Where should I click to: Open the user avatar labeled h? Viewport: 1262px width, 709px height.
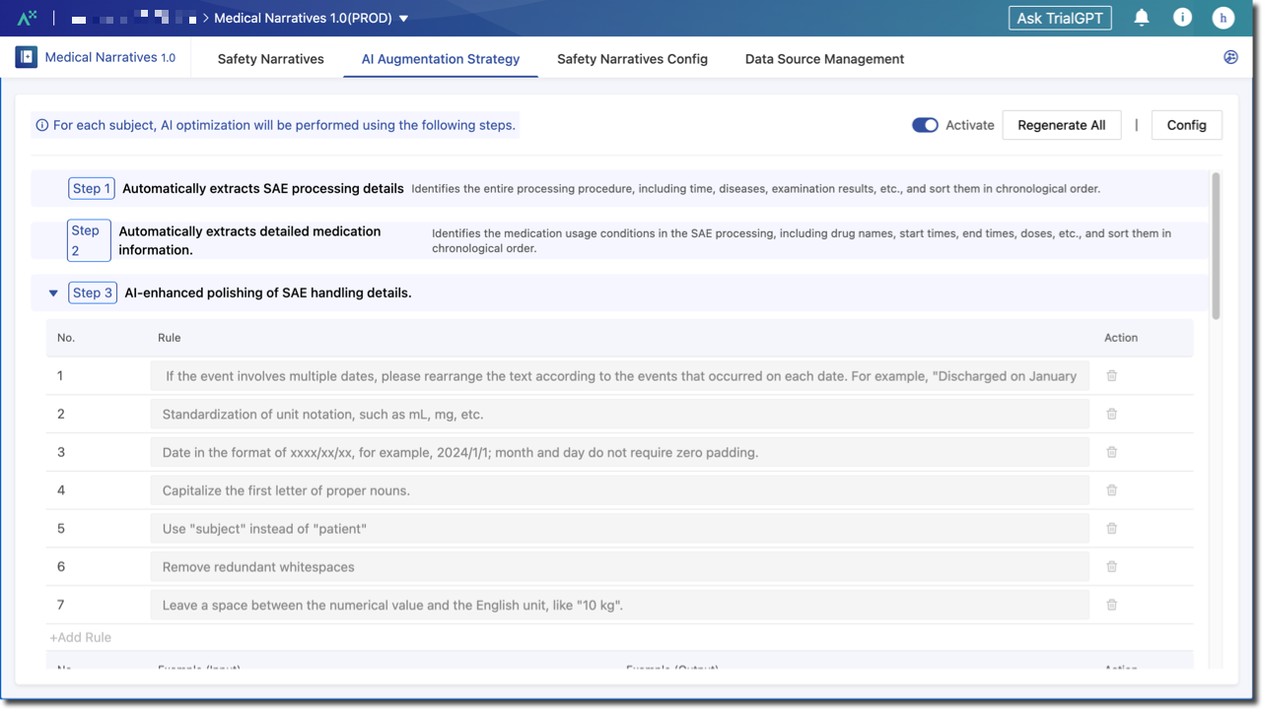1224,18
